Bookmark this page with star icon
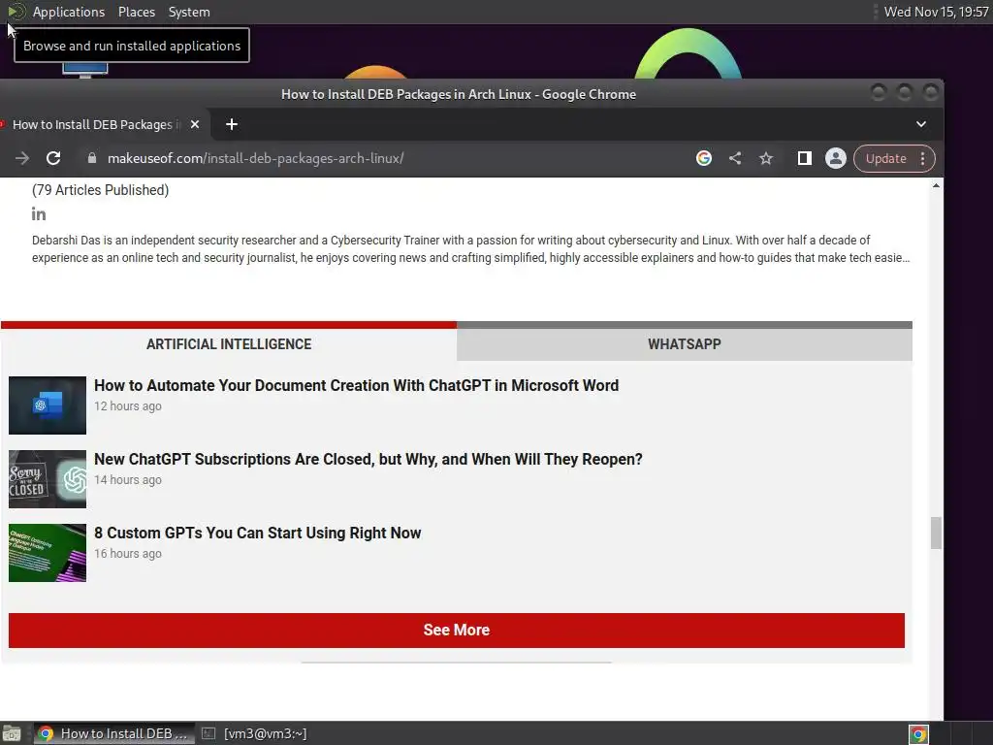This screenshot has width=993, height=745. click(766, 158)
